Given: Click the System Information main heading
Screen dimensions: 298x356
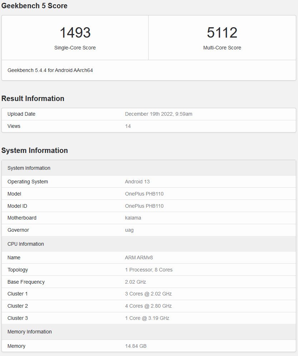Looking at the screenshot, I should tap(35, 150).
